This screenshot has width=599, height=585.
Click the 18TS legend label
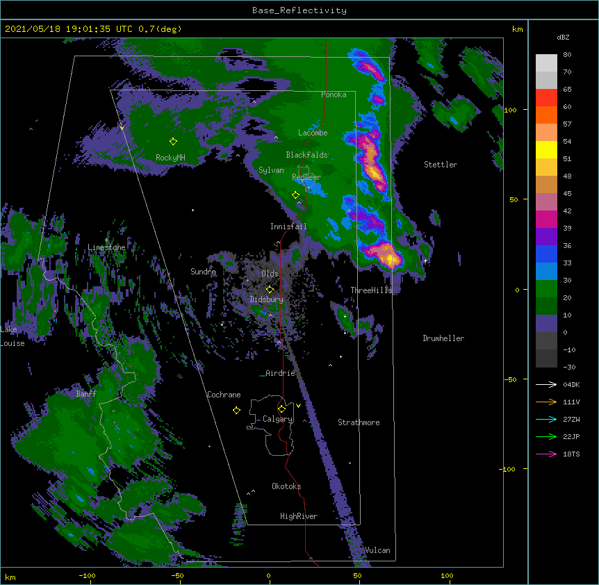(571, 454)
